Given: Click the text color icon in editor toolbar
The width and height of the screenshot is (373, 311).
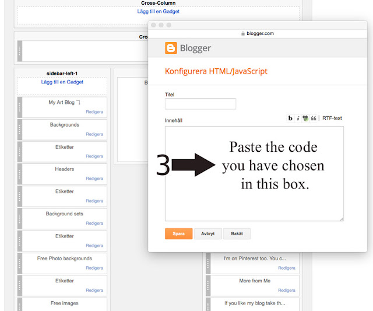Looking at the screenshot, I should coord(305,118).
